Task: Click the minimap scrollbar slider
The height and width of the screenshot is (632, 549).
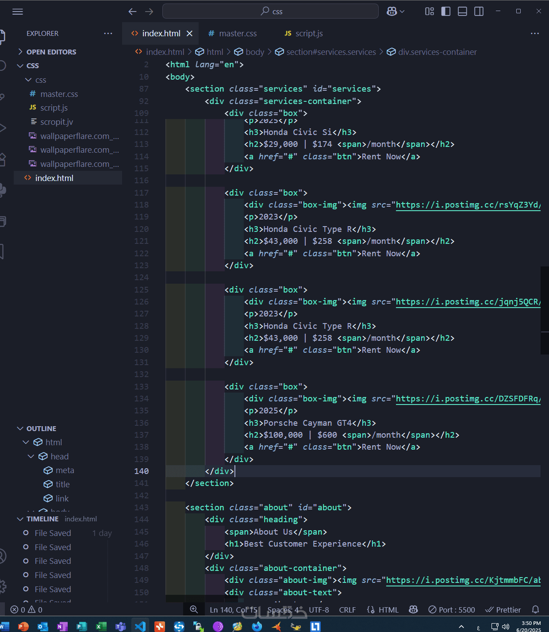Action: pyautogui.click(x=545, y=310)
